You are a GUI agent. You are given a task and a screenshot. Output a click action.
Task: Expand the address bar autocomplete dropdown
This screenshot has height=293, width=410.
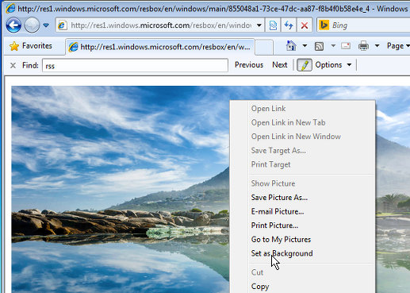click(x=259, y=25)
